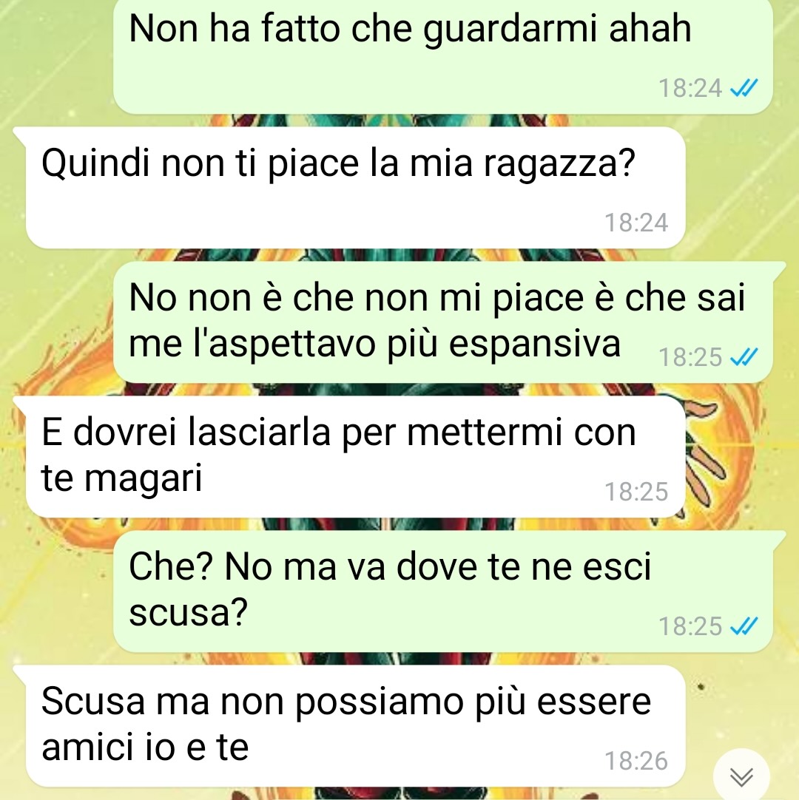The height and width of the screenshot is (800, 799).
Task: Tap the 18:24 timestamp on the ragazza message
Action: (636, 223)
